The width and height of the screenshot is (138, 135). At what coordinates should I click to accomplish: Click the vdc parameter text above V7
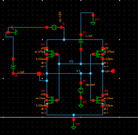point(60,16)
